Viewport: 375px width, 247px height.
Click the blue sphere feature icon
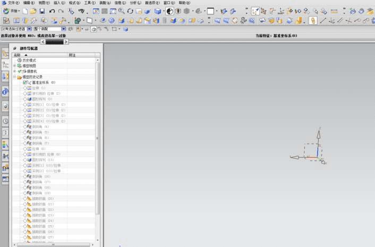[112, 21]
